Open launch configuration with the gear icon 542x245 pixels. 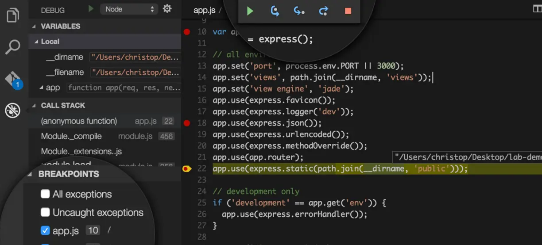click(167, 9)
